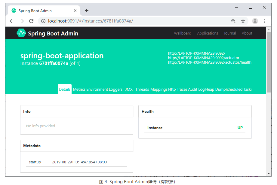Image resolution: width=277 pixels, height=185 pixels.
Task: Click the Spring Boot Admin tab favicon
Action: point(14,11)
